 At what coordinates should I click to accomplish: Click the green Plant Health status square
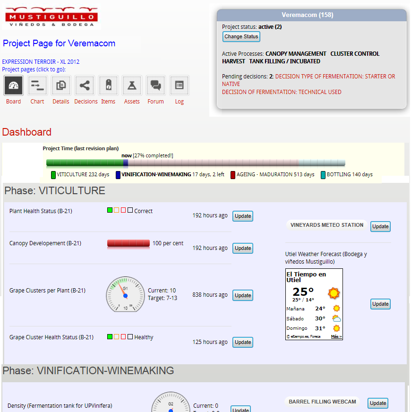(110, 210)
